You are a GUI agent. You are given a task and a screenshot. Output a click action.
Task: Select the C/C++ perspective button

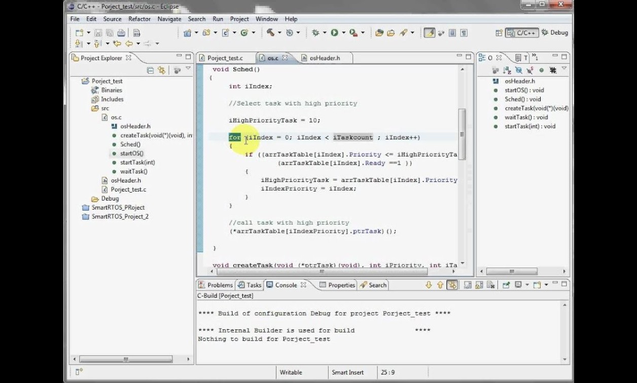[x=521, y=32]
